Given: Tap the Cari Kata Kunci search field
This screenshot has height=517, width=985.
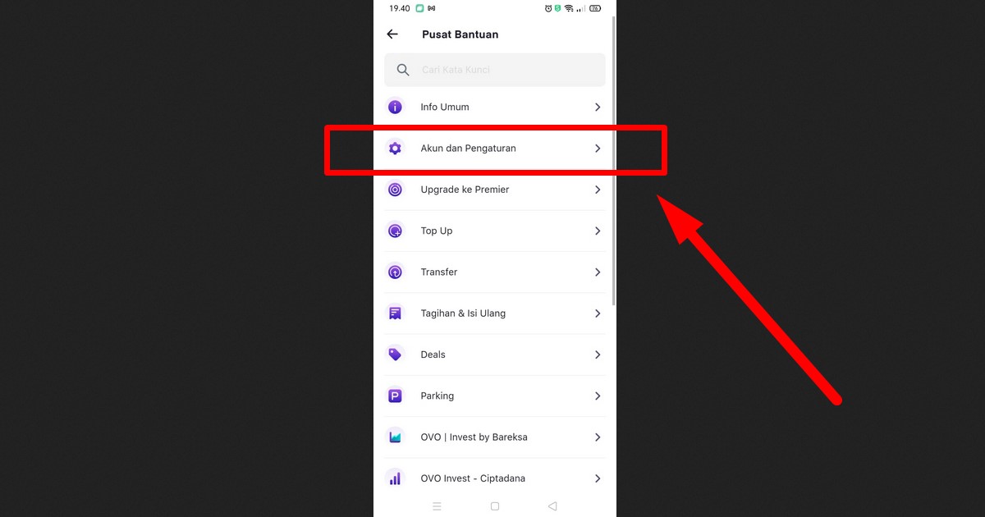Looking at the screenshot, I should [492, 70].
